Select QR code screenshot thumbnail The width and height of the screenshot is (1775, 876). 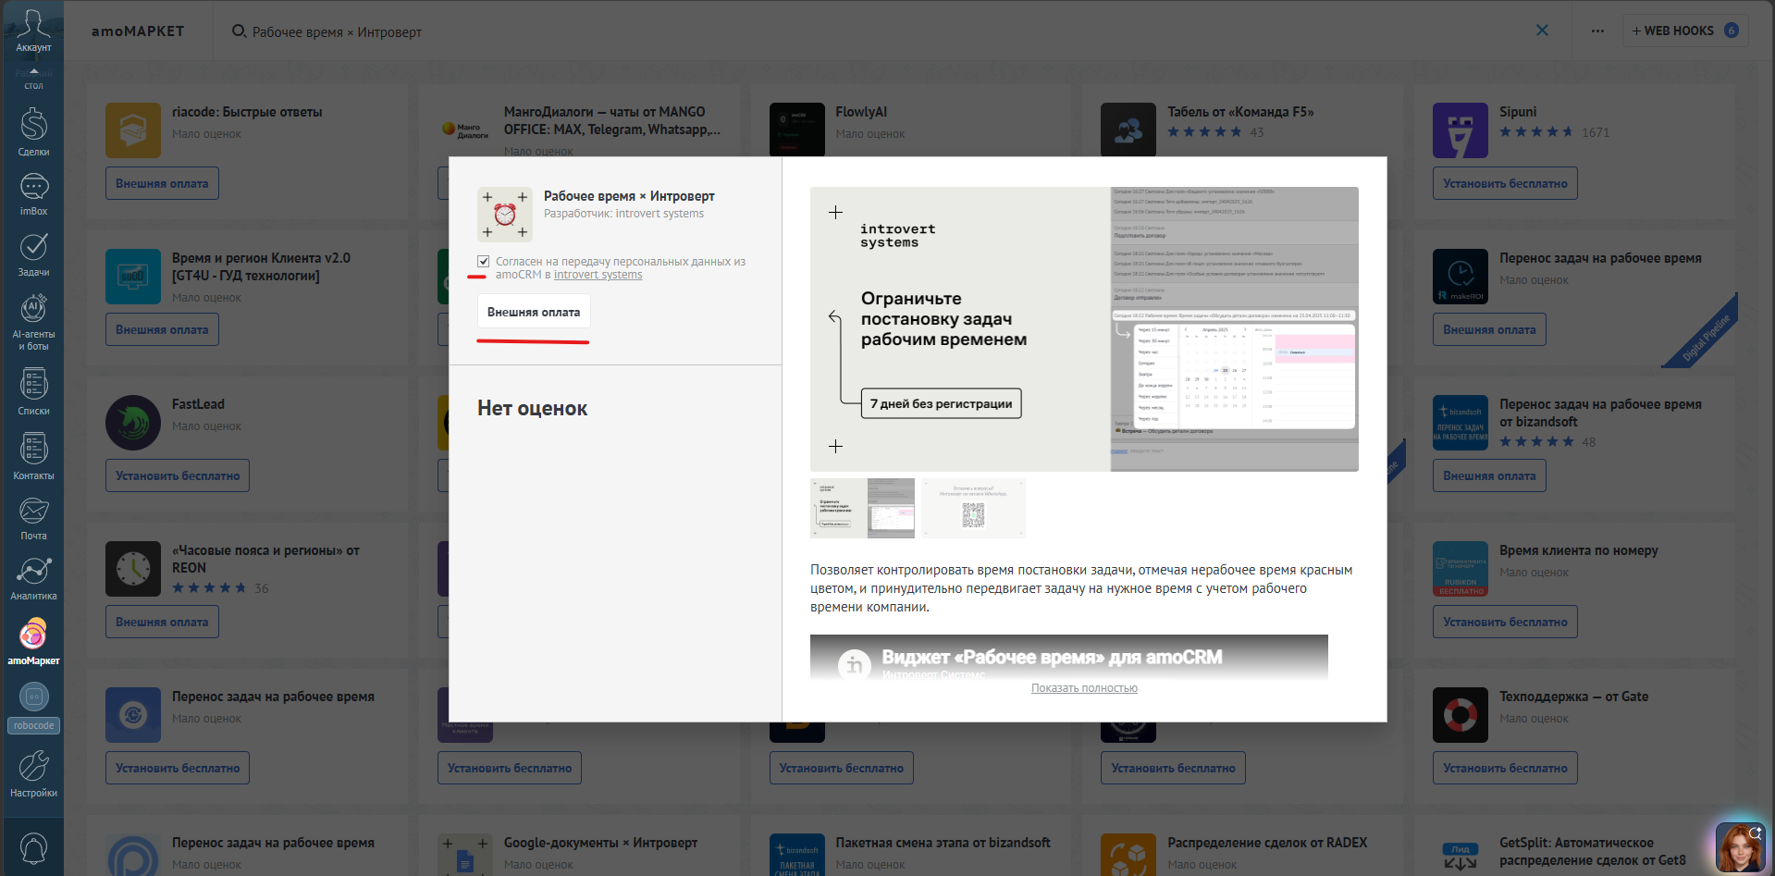973,508
